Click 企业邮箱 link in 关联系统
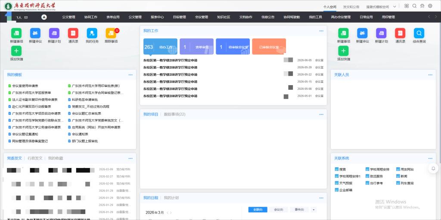Image resolution: width=441 pixels, height=220 pixels. coord(345,190)
